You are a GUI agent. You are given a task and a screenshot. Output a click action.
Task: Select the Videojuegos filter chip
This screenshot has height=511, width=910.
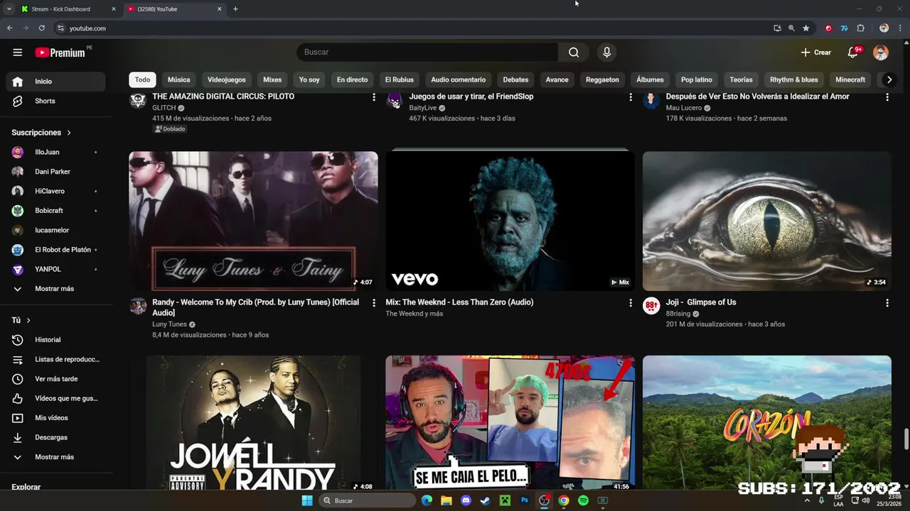(x=227, y=79)
